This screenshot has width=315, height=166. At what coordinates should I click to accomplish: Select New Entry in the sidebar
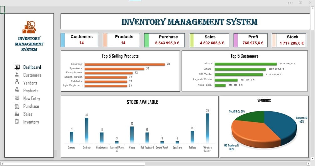point(32,98)
